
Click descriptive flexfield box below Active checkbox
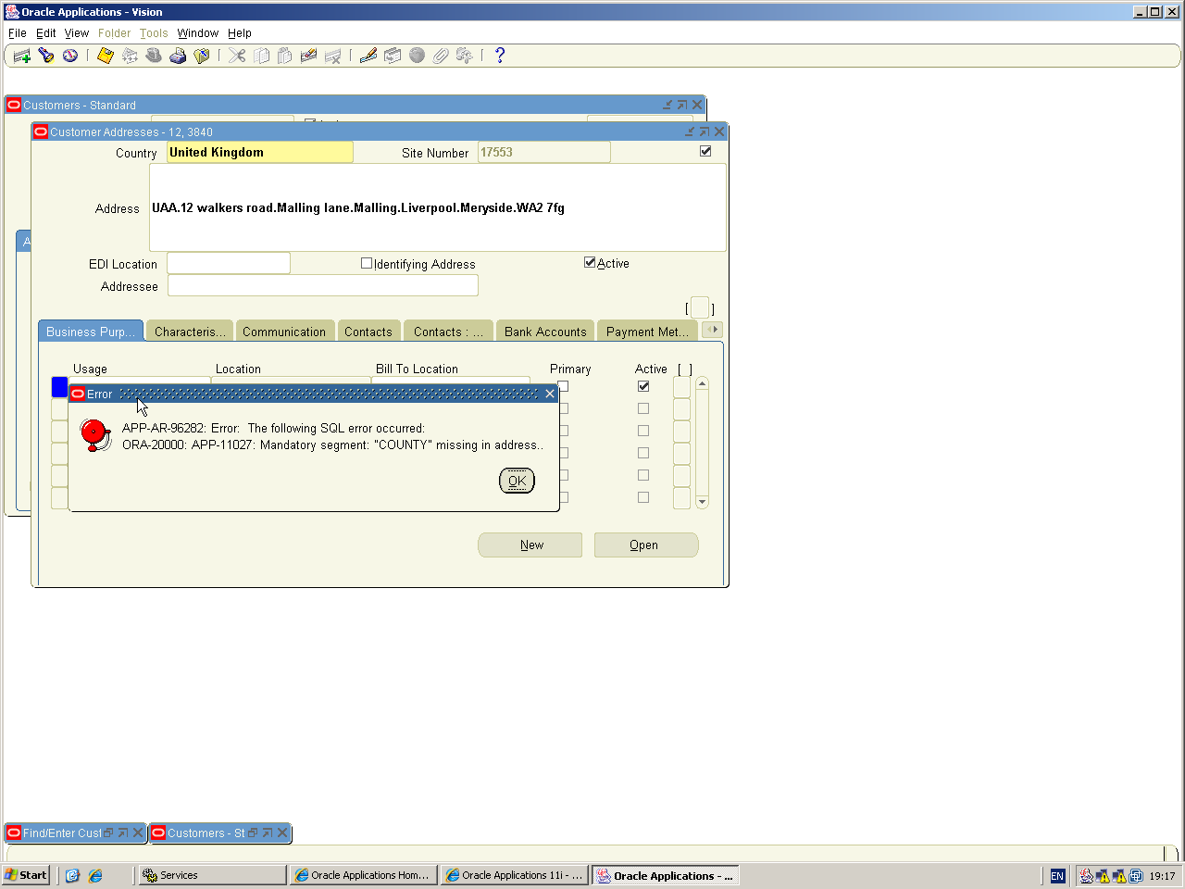click(700, 307)
